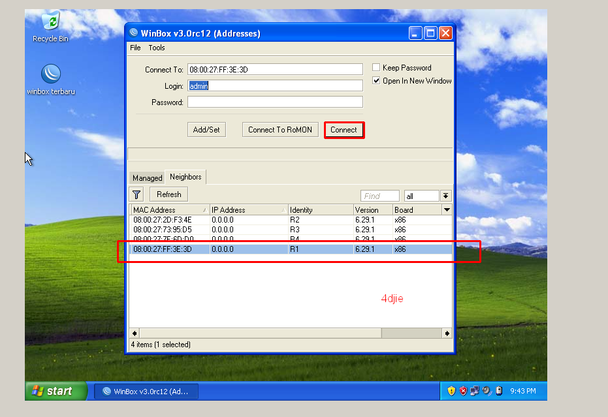Toggle the Keep Password checkbox
The height and width of the screenshot is (417, 608).
click(x=376, y=67)
